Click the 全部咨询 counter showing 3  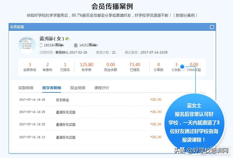tap(29, 67)
